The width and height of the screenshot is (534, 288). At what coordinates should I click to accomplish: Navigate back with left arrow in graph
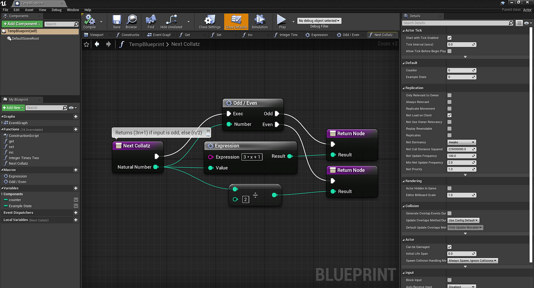point(97,44)
